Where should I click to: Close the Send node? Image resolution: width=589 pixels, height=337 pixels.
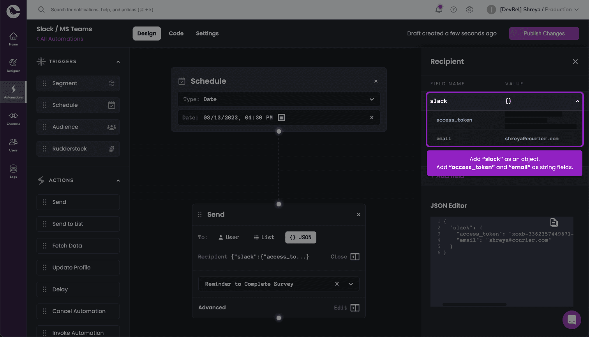359,214
